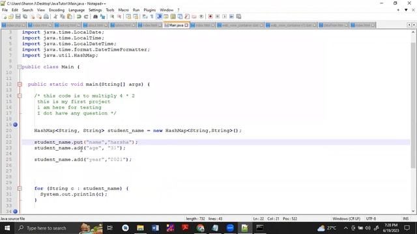Image resolution: width=417 pixels, height=234 pixels.
Task: Redo the edit with the toolbar arrow
Action: pos(86,17)
